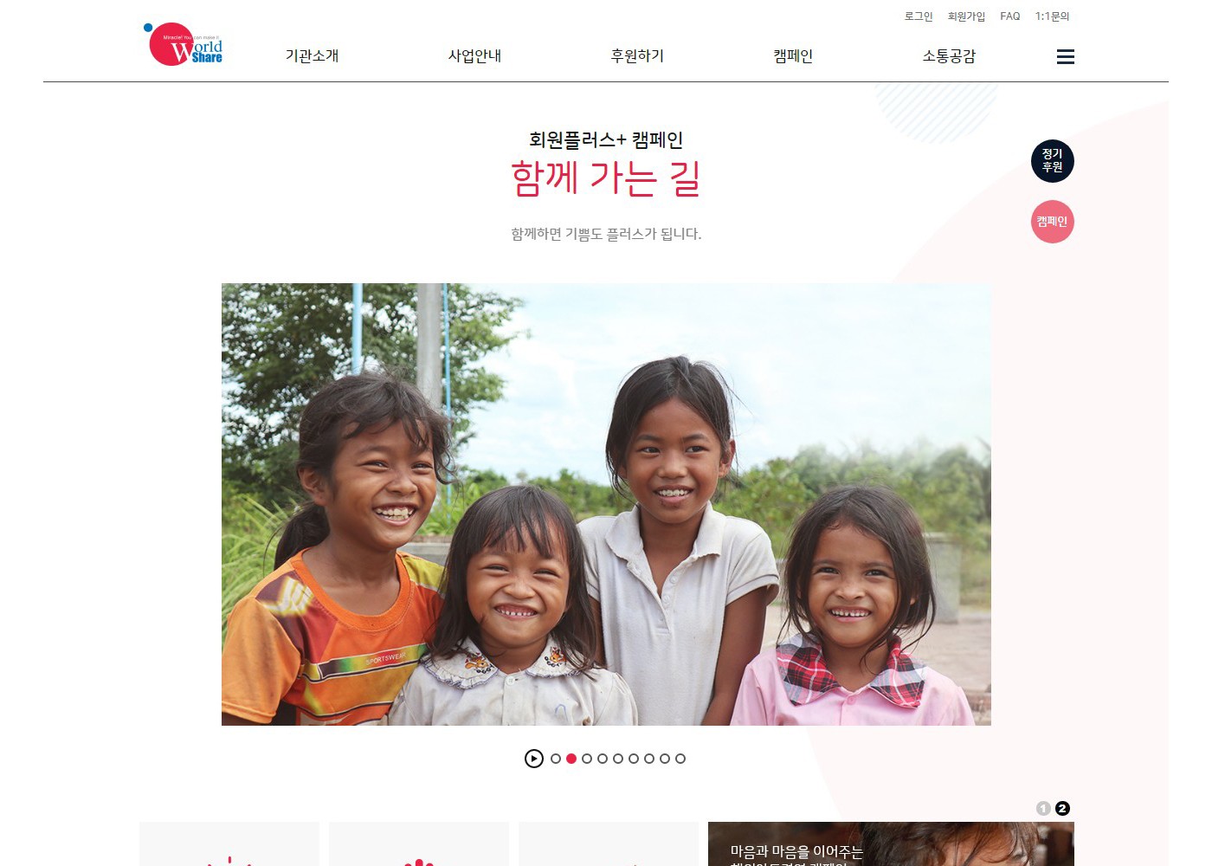This screenshot has width=1212, height=866.
Task: Open the 소통공감 menu
Action: 949,56
